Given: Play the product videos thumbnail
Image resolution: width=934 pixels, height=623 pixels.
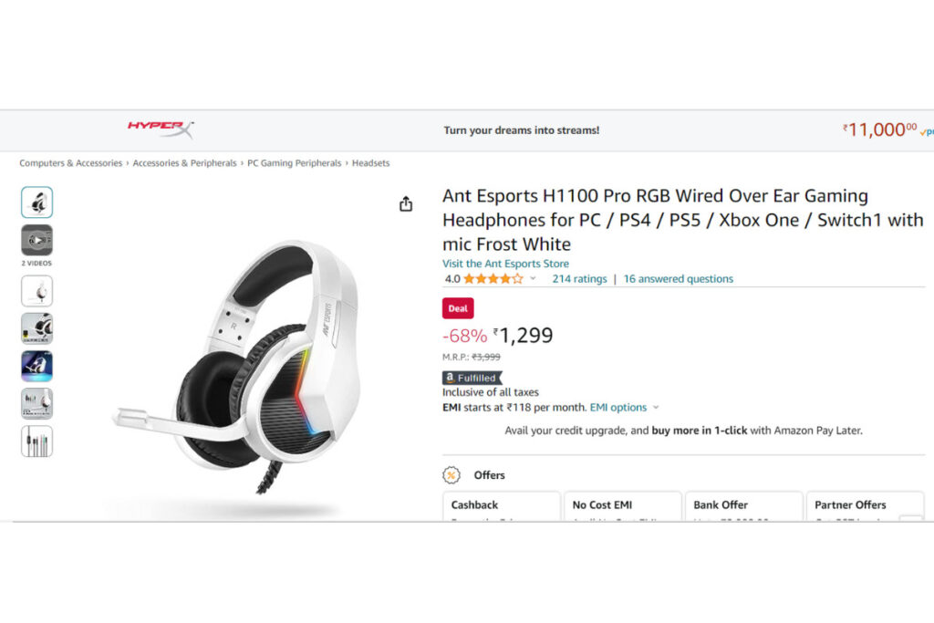Looking at the screenshot, I should pos(36,240).
